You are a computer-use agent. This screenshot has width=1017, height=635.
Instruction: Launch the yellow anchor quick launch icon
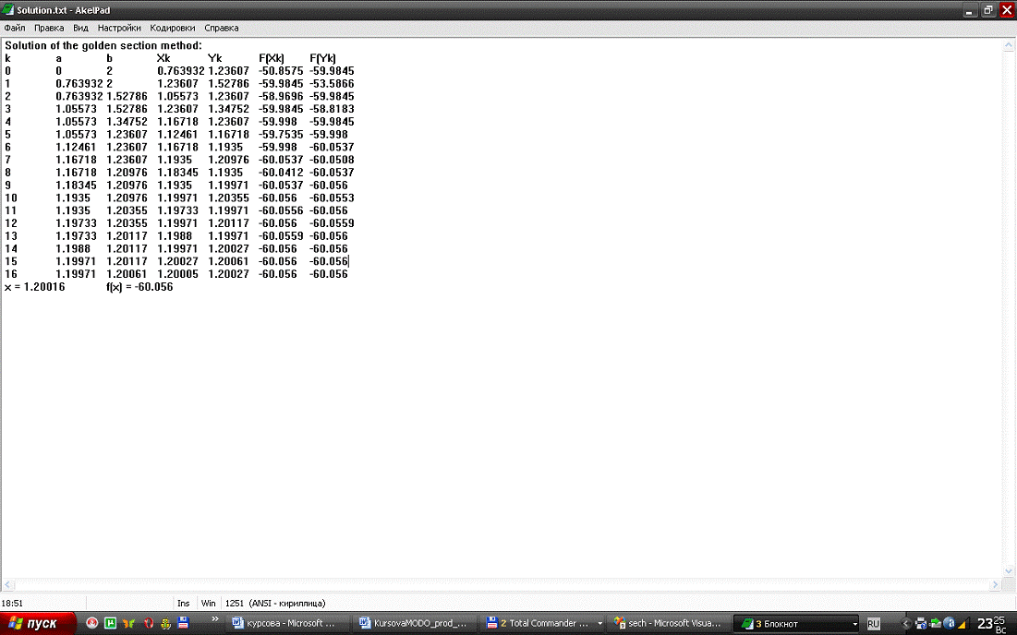click(165, 623)
